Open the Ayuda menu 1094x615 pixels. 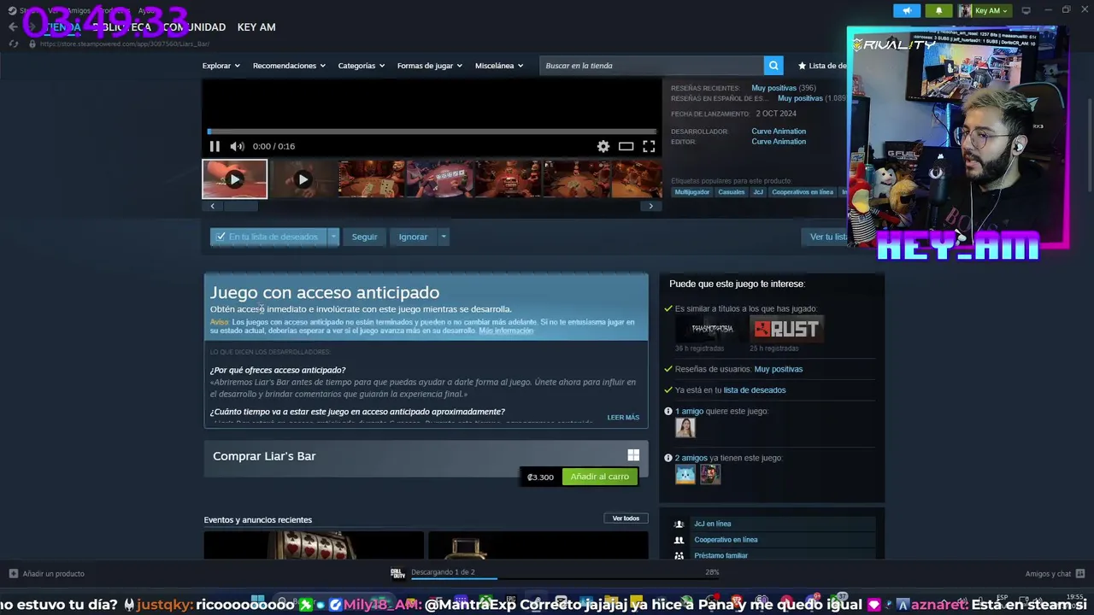point(147,10)
